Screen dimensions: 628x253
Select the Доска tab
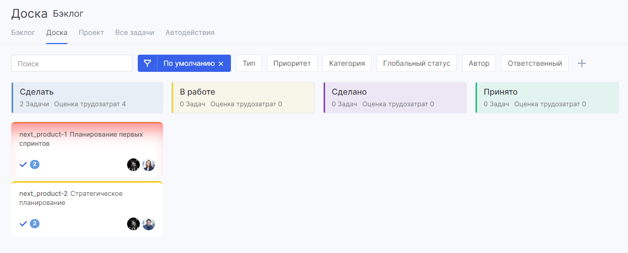[x=57, y=32]
